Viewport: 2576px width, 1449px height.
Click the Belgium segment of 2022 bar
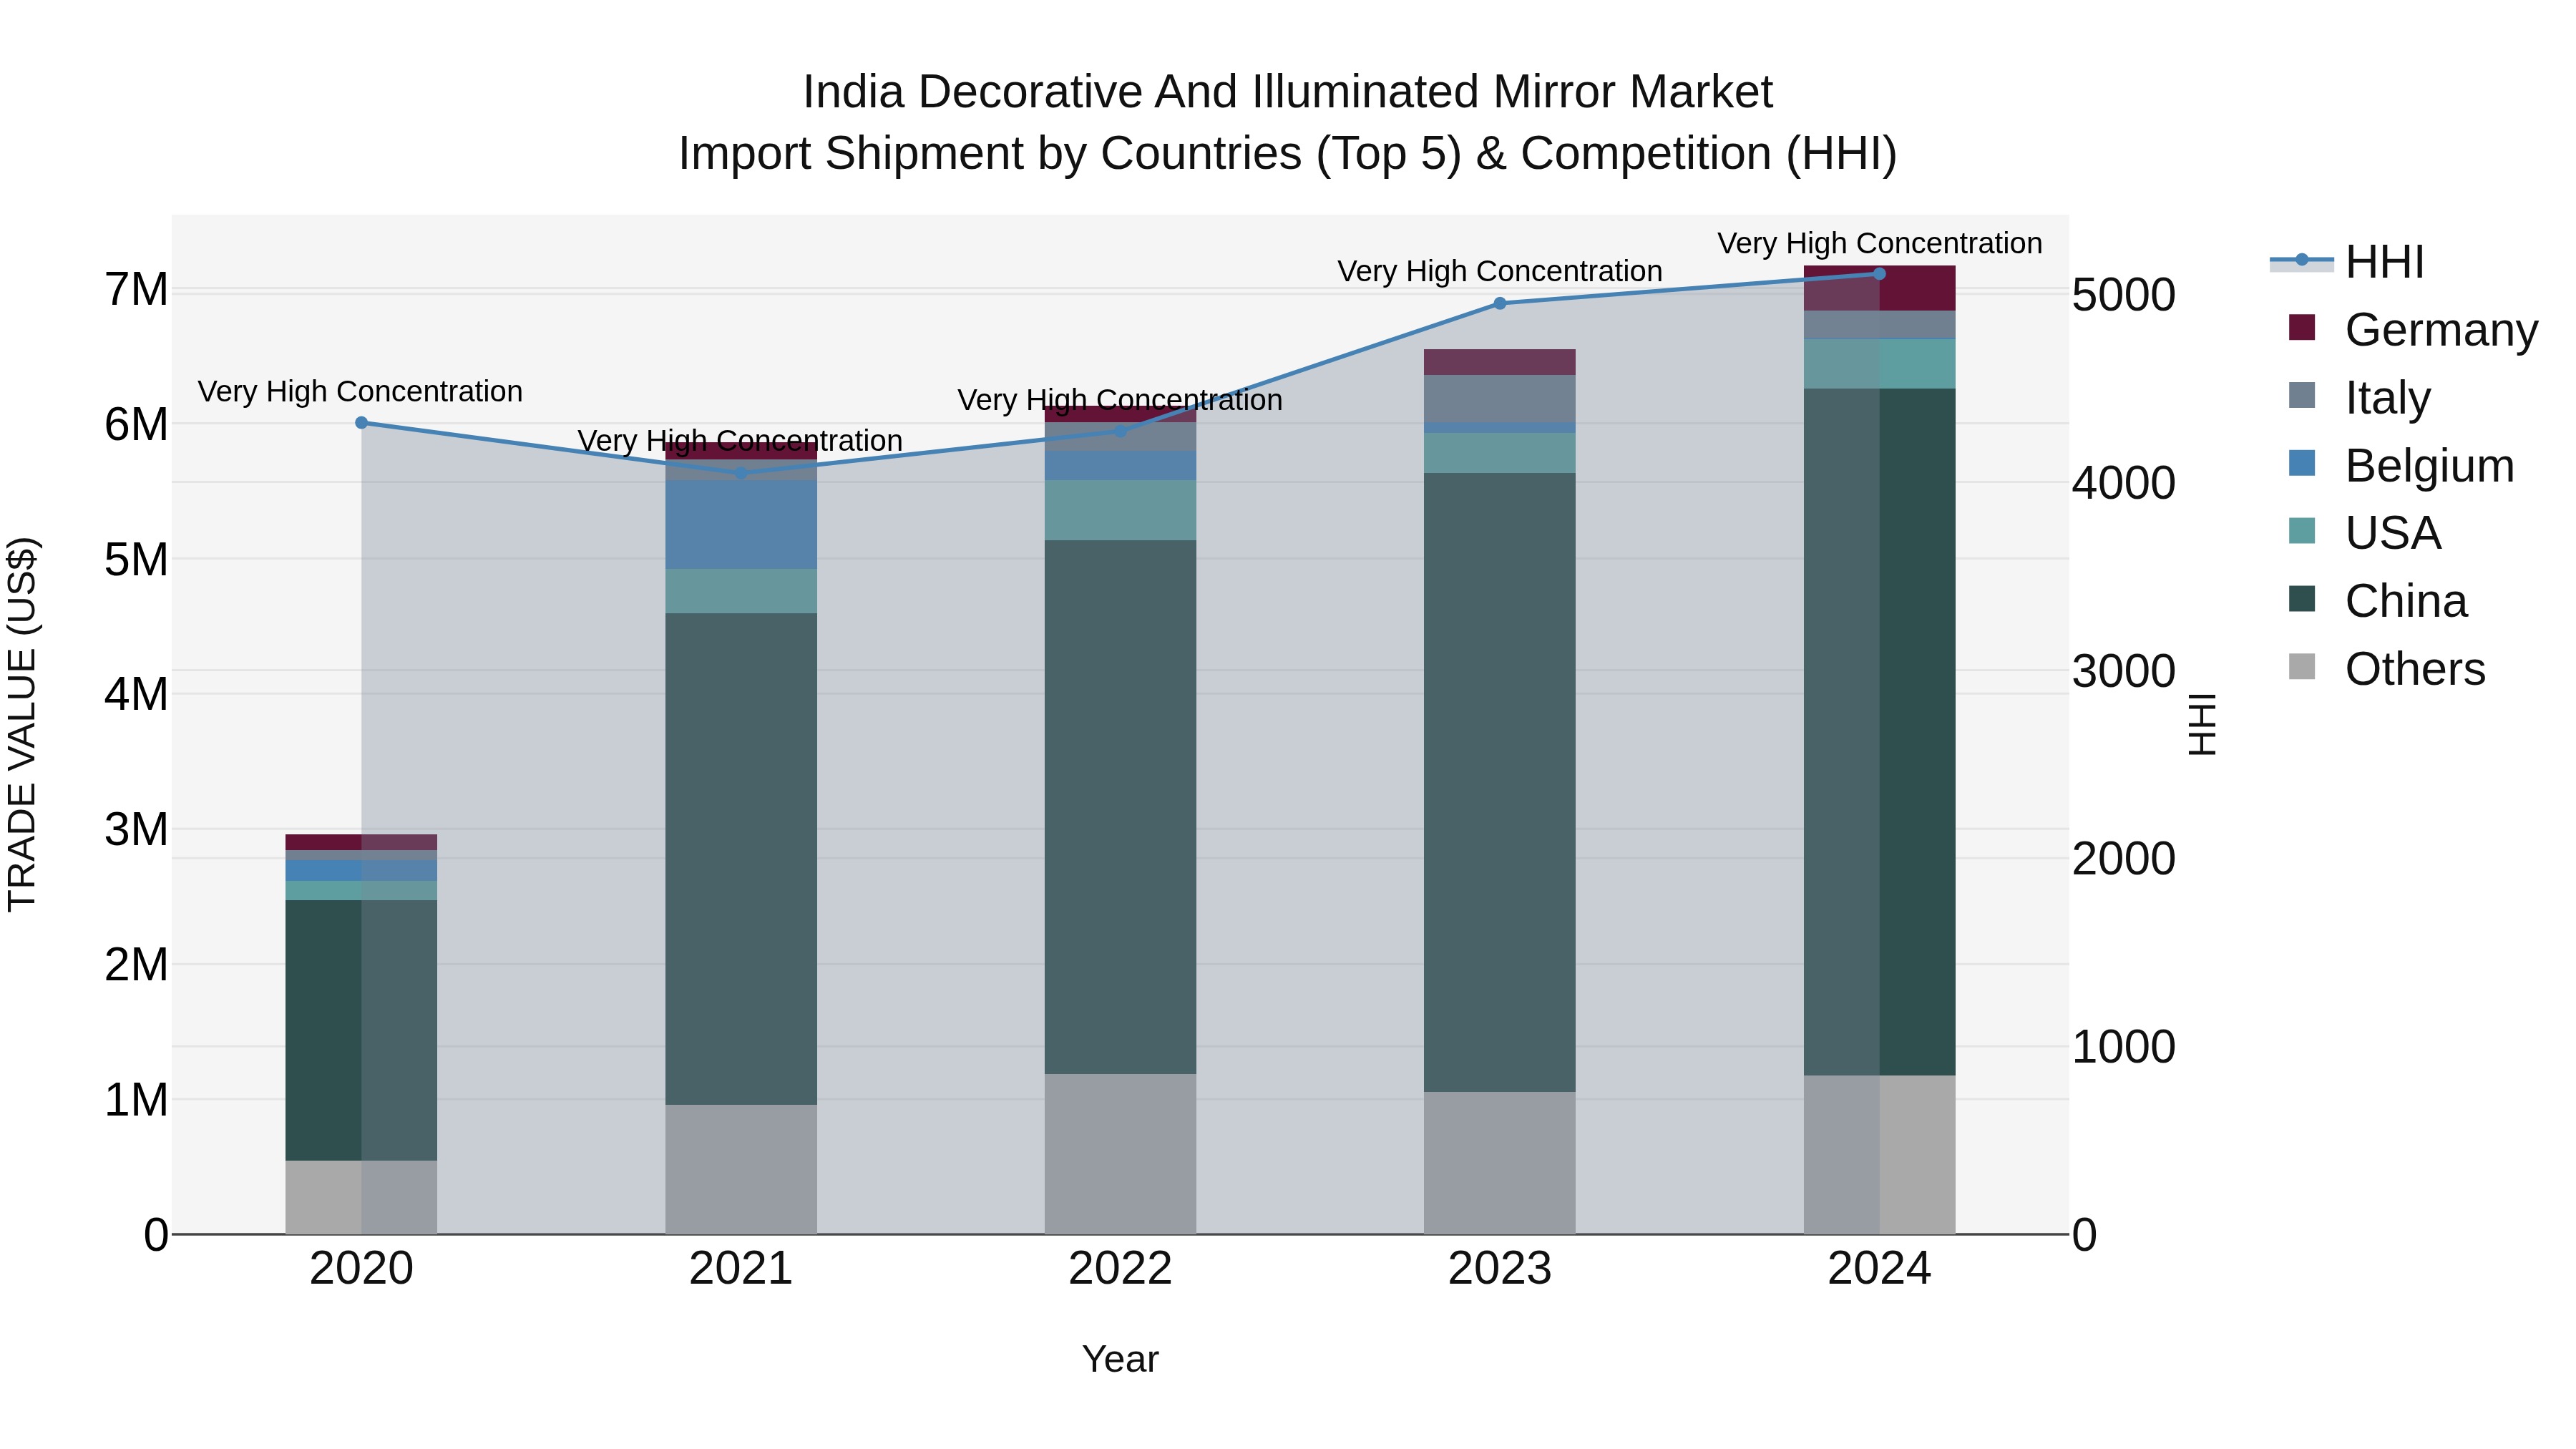pyautogui.click(x=1120, y=465)
